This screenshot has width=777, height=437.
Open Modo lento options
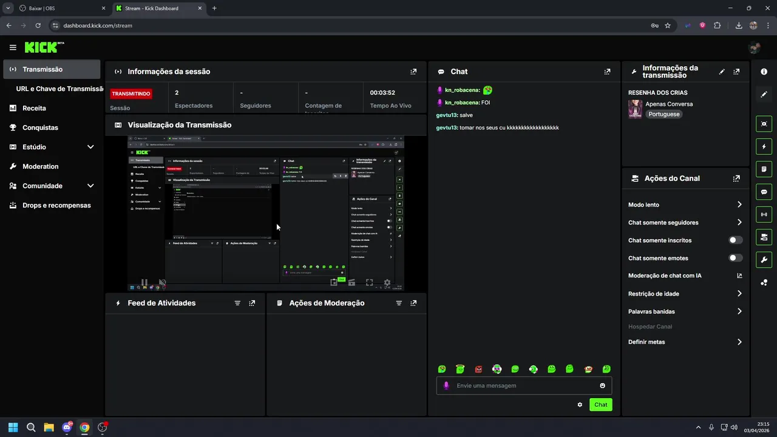click(x=685, y=205)
